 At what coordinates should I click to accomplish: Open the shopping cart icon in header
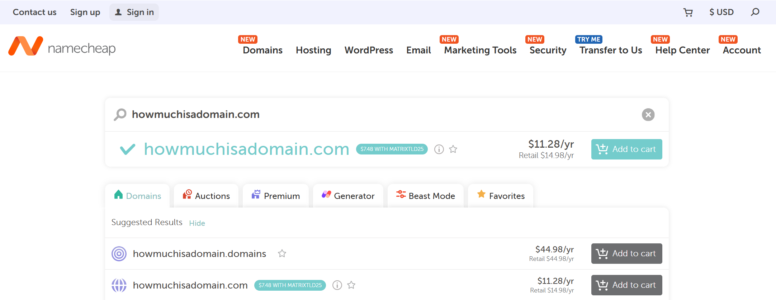pyautogui.click(x=688, y=12)
